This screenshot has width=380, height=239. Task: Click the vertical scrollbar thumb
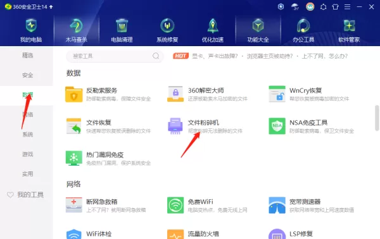(377, 118)
